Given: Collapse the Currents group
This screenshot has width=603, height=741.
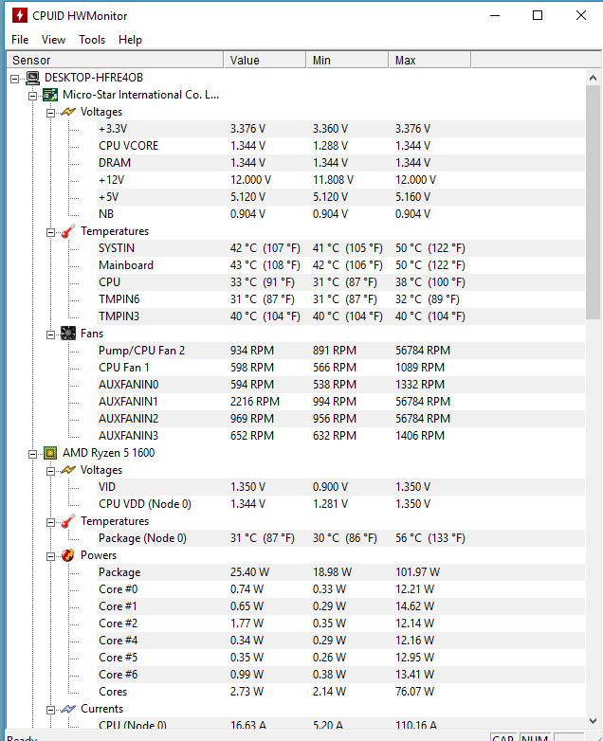Looking at the screenshot, I should pyautogui.click(x=50, y=710).
